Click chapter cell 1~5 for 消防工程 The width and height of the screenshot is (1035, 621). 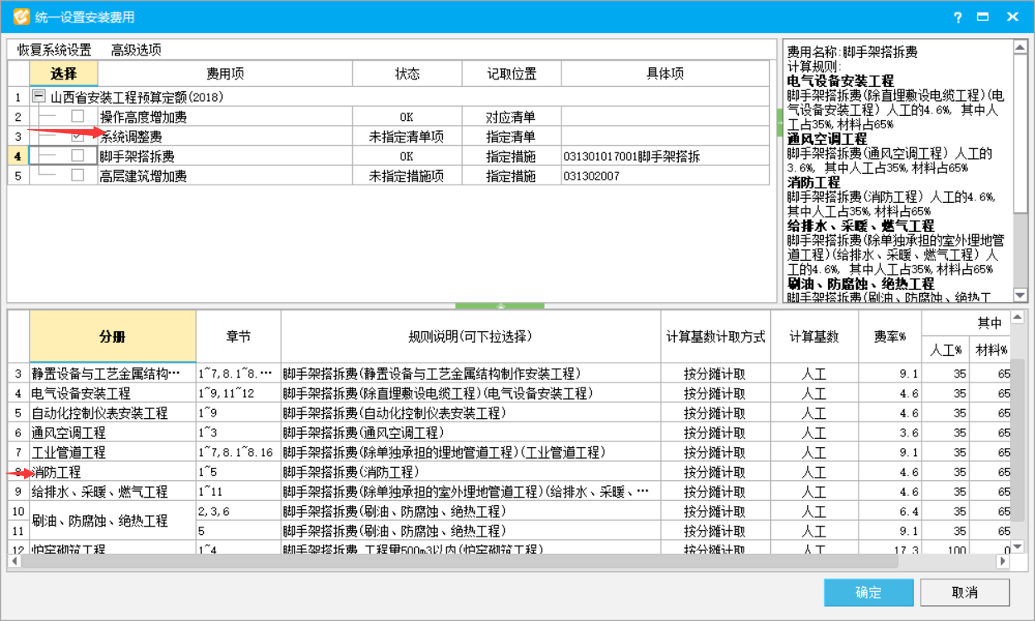[x=238, y=472]
